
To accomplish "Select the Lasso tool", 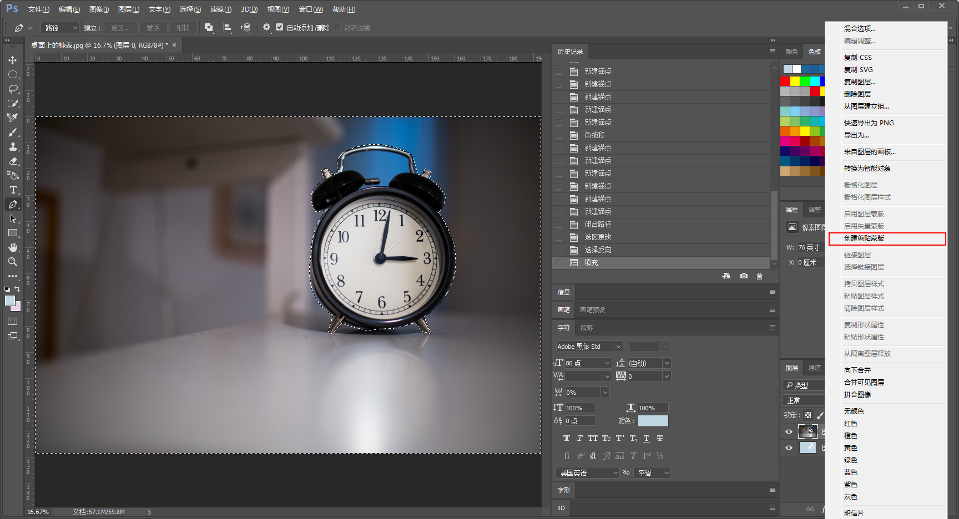I will coord(13,89).
